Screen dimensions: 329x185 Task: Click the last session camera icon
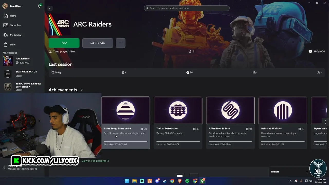(x=254, y=73)
